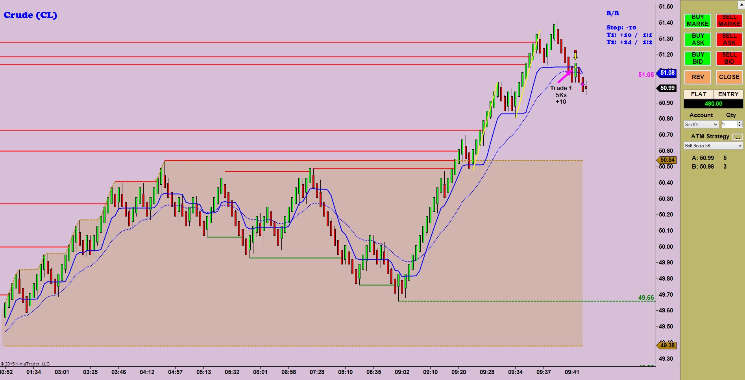Click the 05:13 time axis label
The image size is (745, 380).
pos(203,372)
